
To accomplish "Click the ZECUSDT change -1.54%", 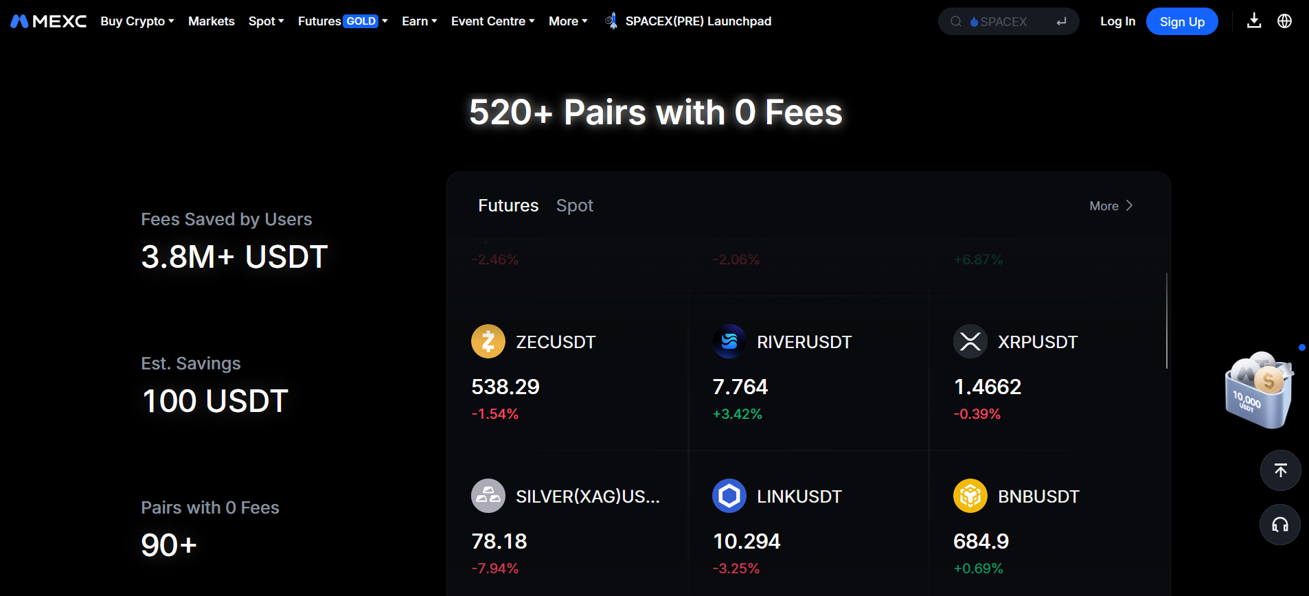I will 494,414.
